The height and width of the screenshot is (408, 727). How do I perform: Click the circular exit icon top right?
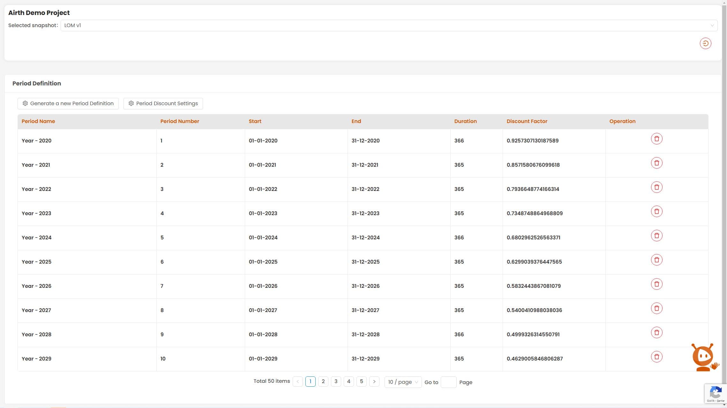[705, 43]
